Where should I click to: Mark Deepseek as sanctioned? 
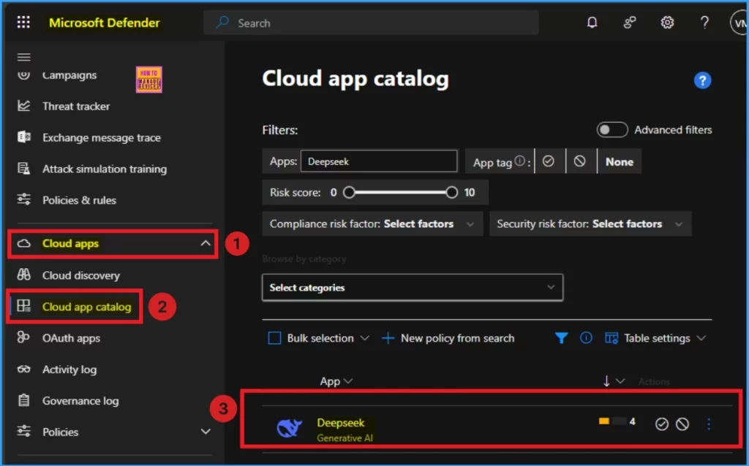pos(661,424)
